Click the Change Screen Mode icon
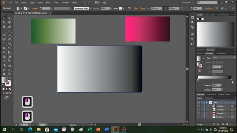The height and width of the screenshot is (133, 237). tap(7, 98)
